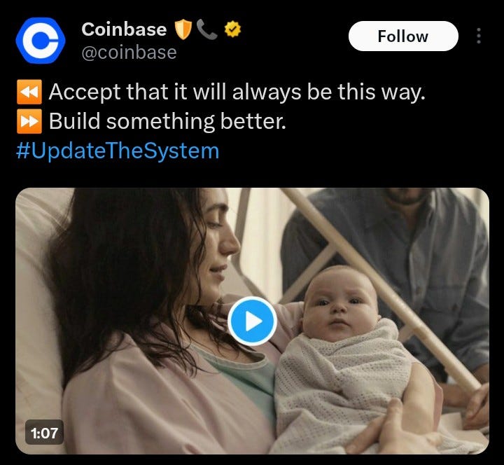Click the mother's pink robe in the video

tap(154, 402)
